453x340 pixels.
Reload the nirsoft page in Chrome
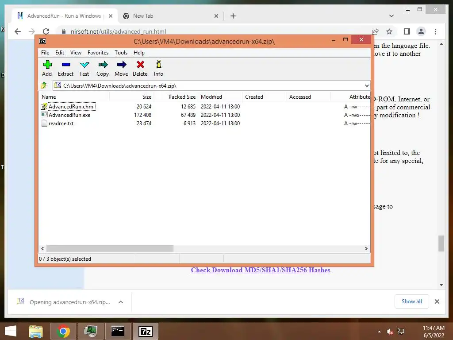point(46,31)
